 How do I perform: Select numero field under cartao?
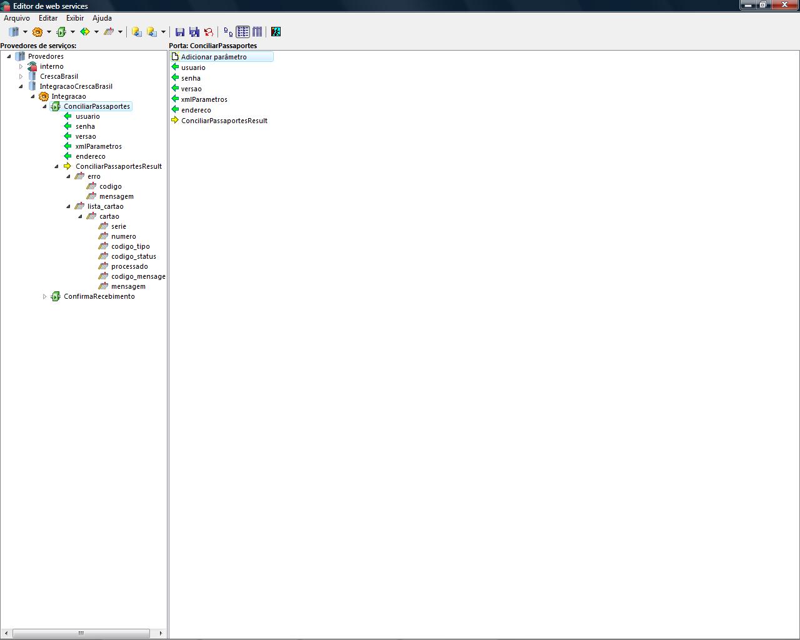pyautogui.click(x=124, y=236)
